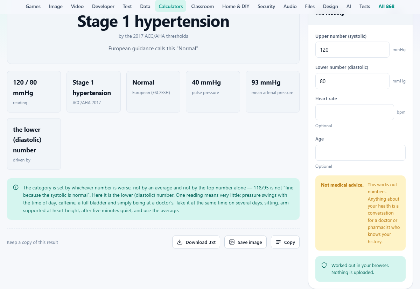Click the picture icon in Save image
420x289 pixels.
tap(232, 242)
